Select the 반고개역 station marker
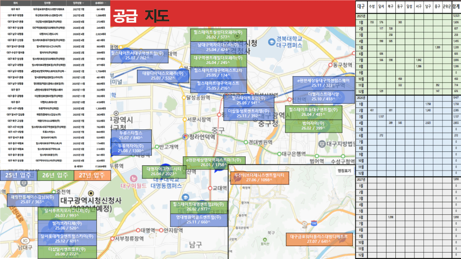Viewport: 461px width, 259px height. [x=157, y=147]
